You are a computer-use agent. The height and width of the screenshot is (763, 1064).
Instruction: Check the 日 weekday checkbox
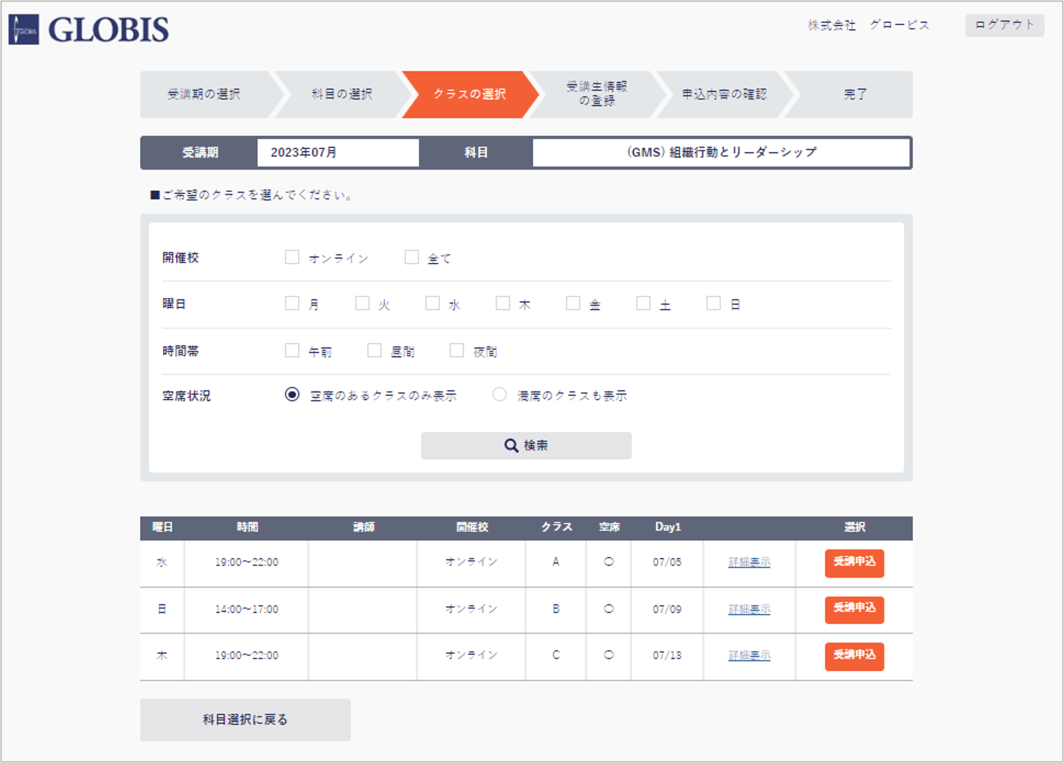coord(713,303)
